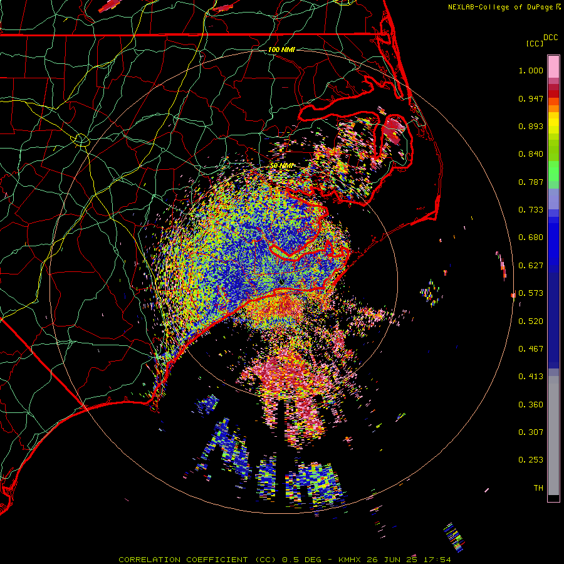Click the 100 NMI range ring label
This screenshot has height=564, width=564.
[x=281, y=50]
